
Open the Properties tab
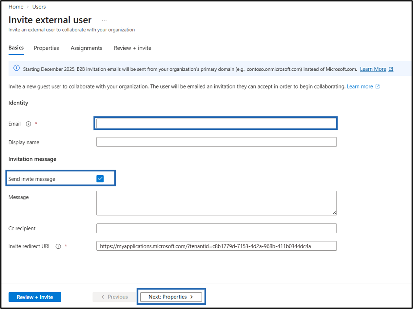pos(46,48)
